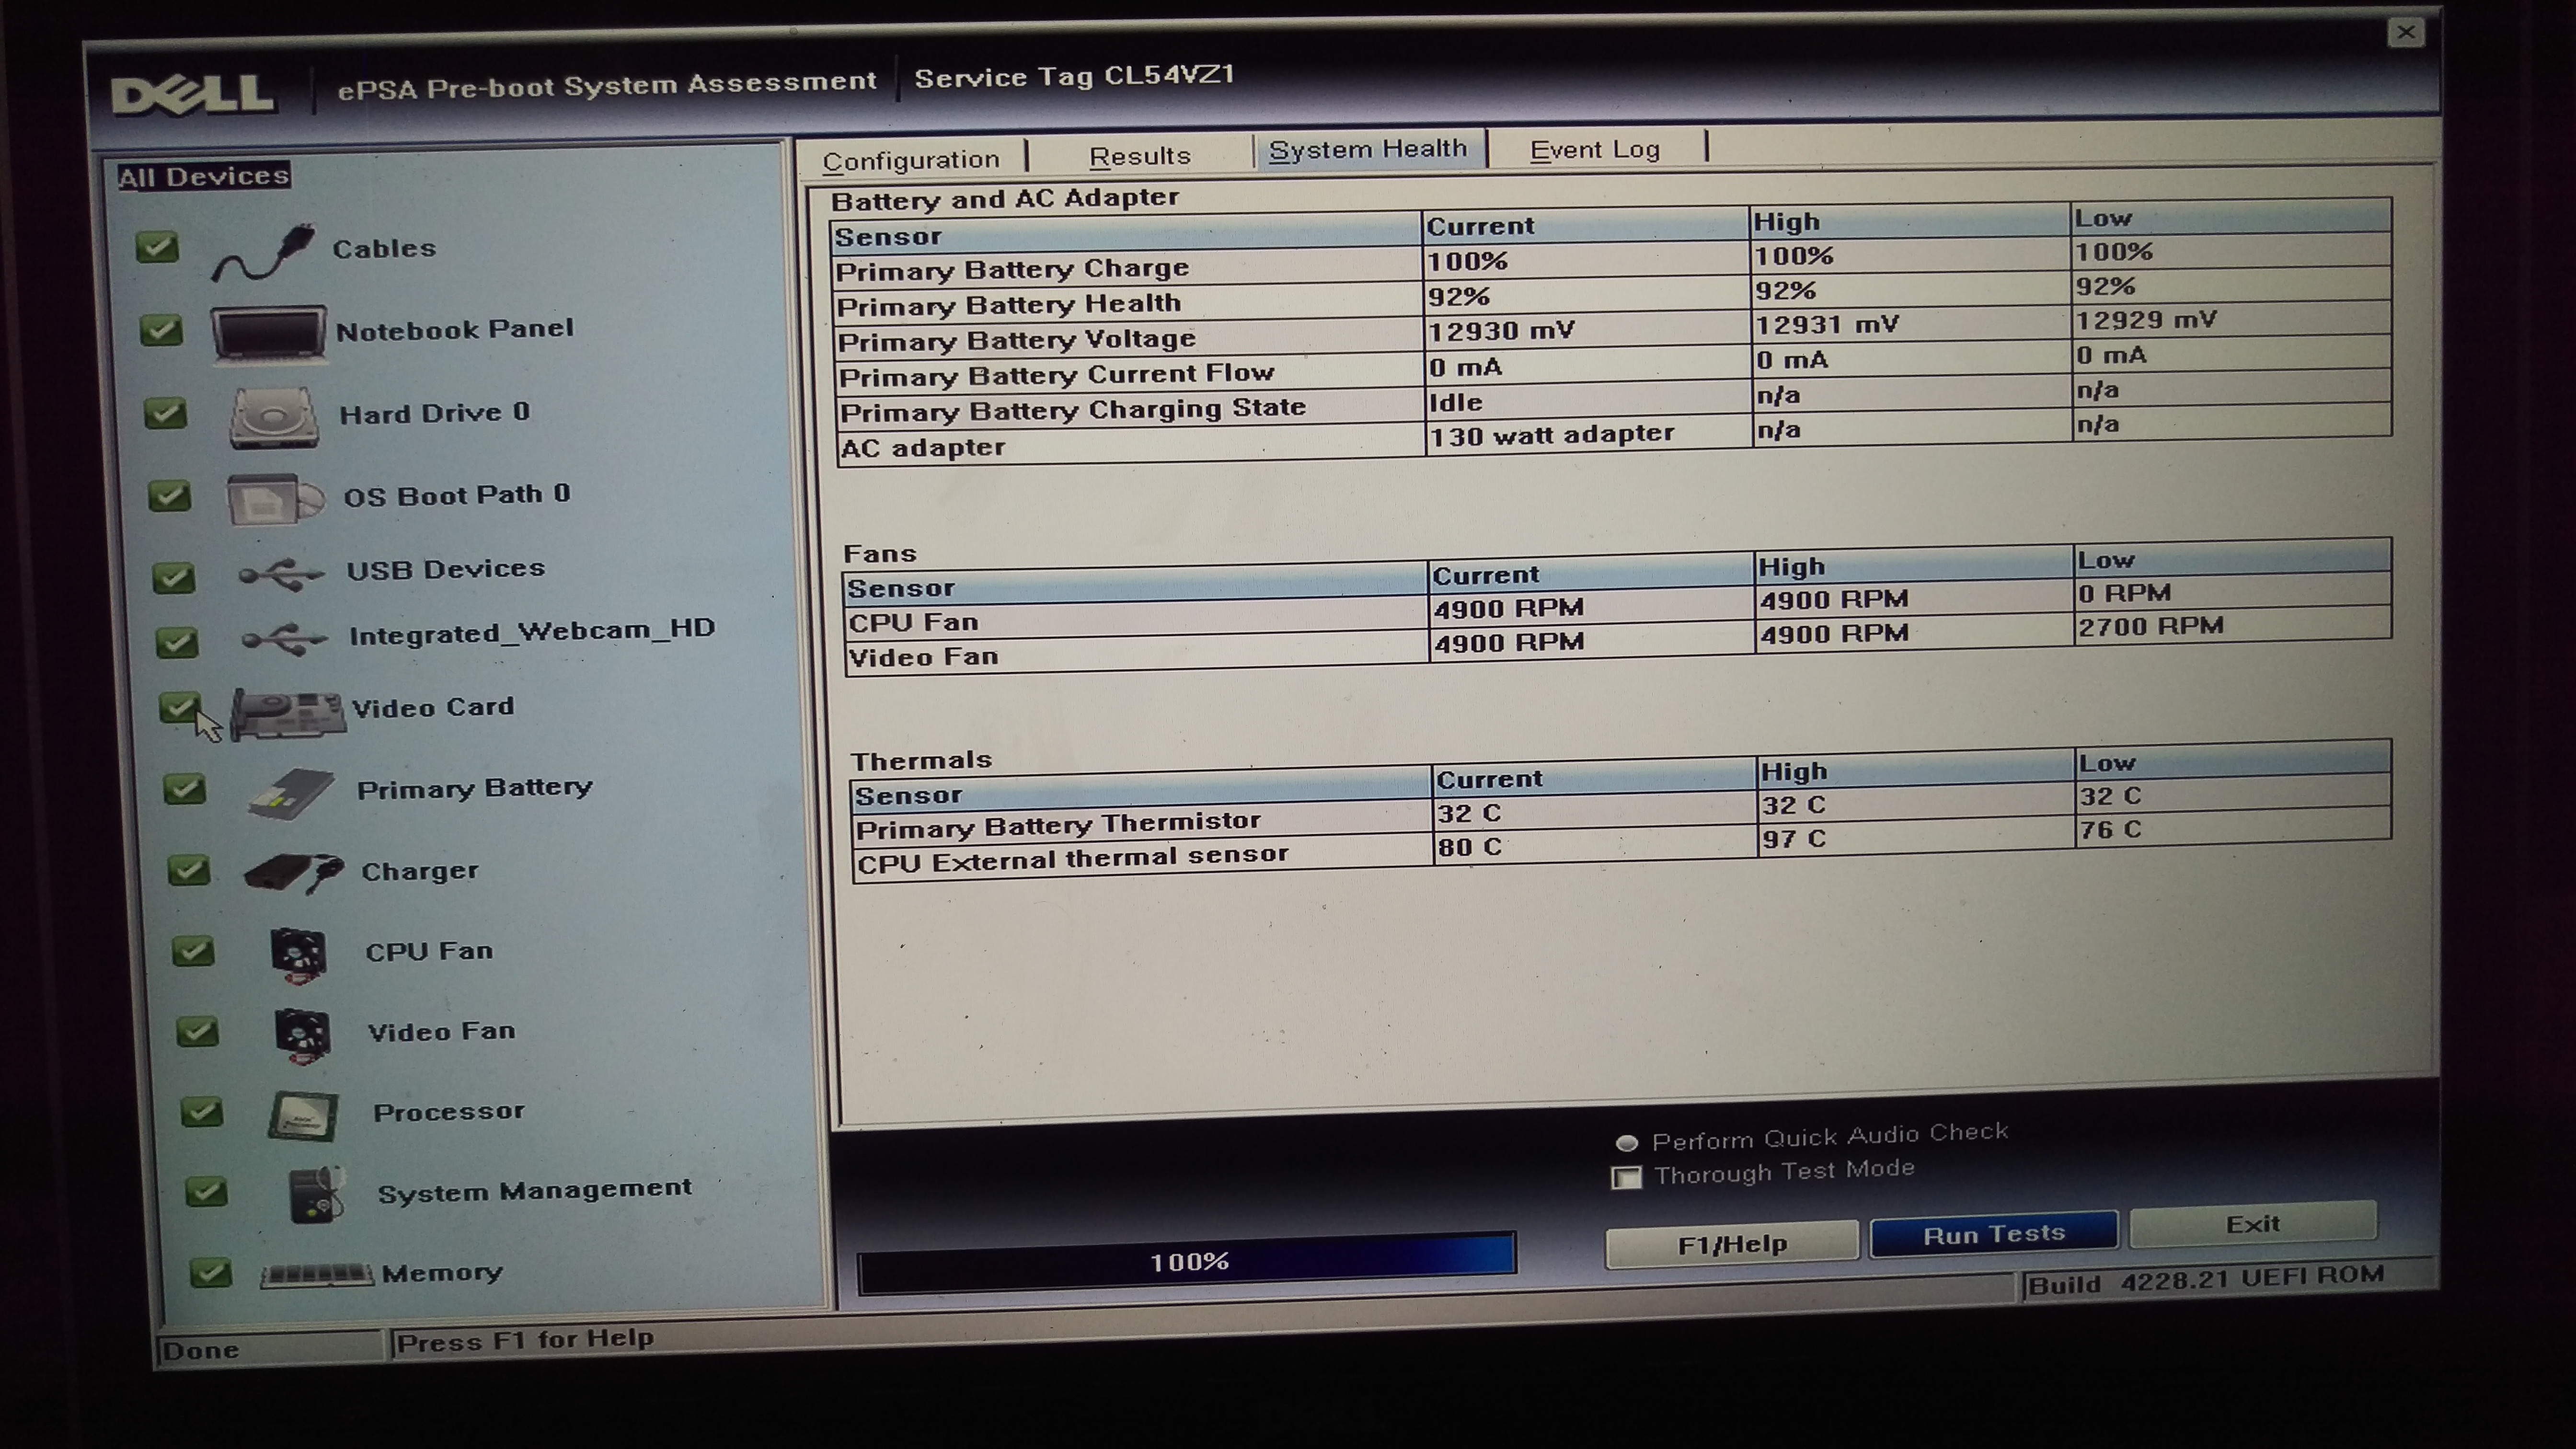Select the OS Boot Path 0 icon
The width and height of the screenshot is (2576, 1449).
(x=276, y=498)
